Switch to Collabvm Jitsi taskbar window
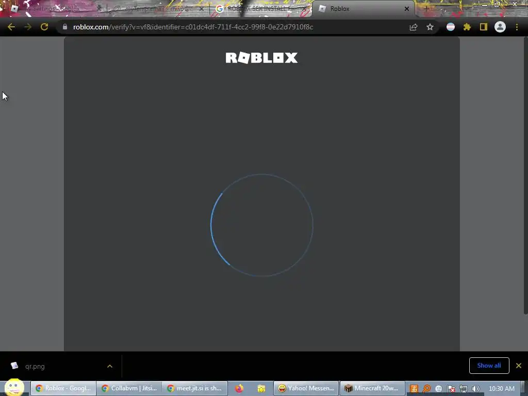528x396 pixels. point(129,388)
